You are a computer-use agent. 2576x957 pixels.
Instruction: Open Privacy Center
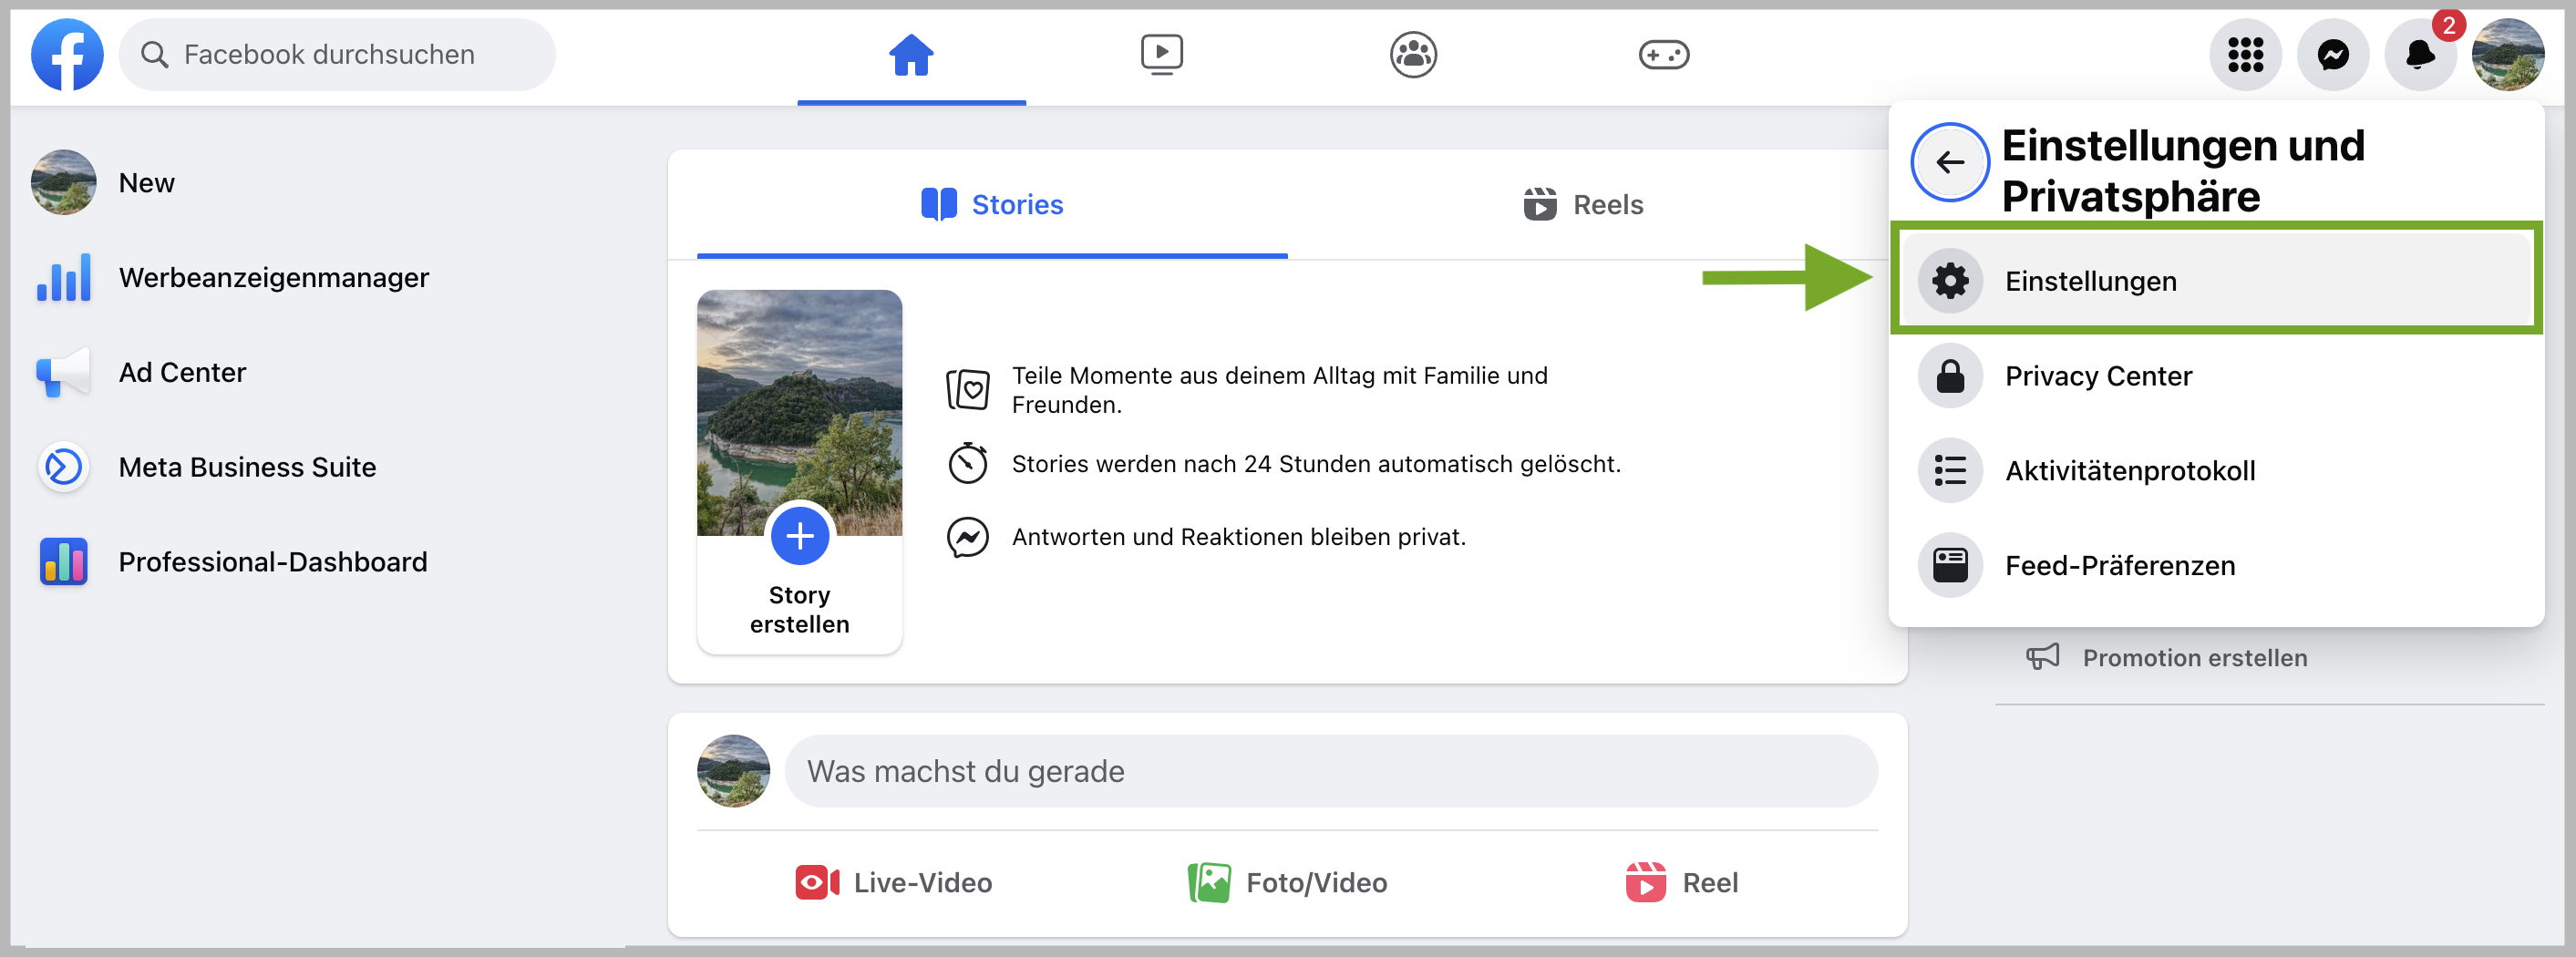2216,376
